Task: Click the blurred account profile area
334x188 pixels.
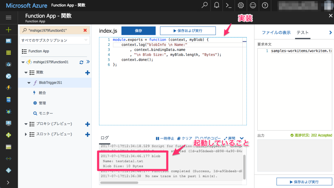Action: [x=305, y=6]
